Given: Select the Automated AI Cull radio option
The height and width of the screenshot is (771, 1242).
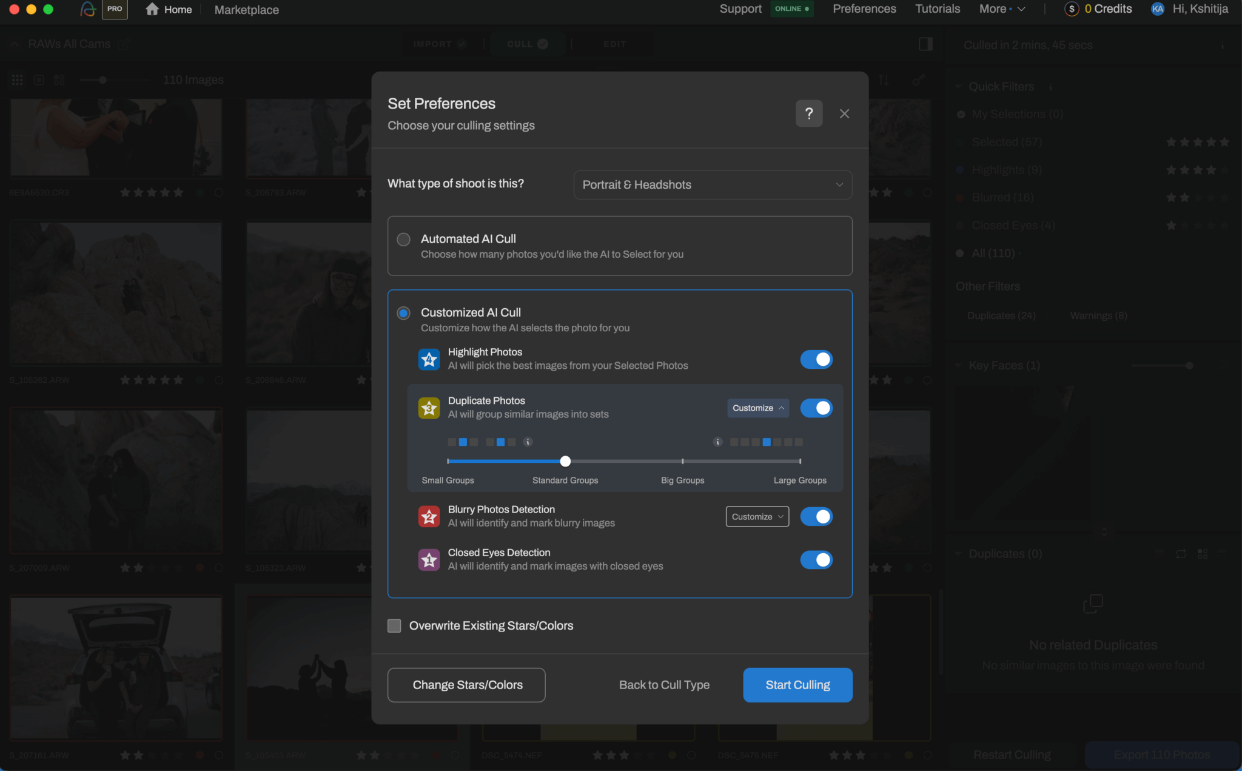Looking at the screenshot, I should (403, 239).
